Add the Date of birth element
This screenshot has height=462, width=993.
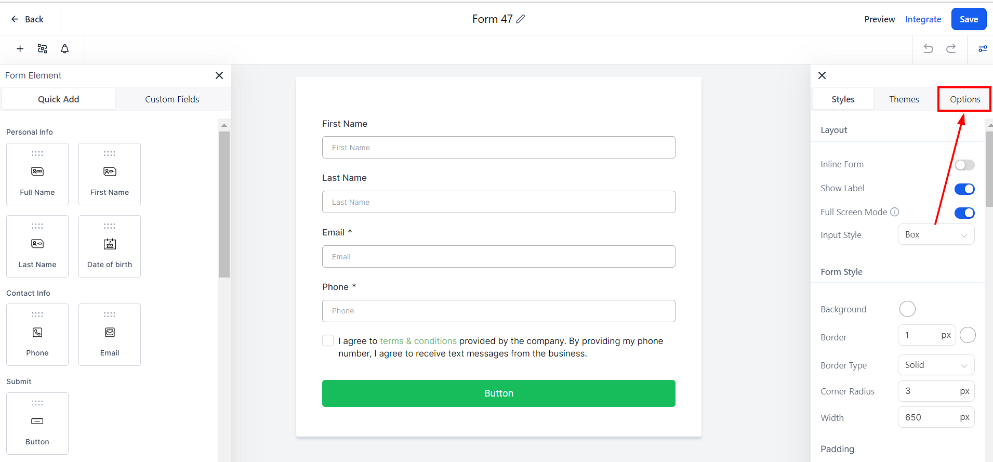tap(110, 246)
